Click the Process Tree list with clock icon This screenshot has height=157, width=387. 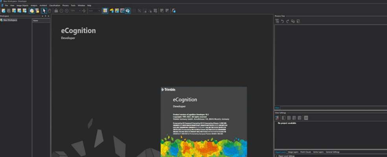click(298, 21)
